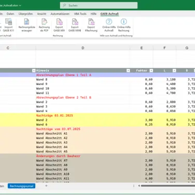195x195 pixels.
Task: Click the Import GAEB X31 icon
Action: pyautogui.click(x=8, y=22)
